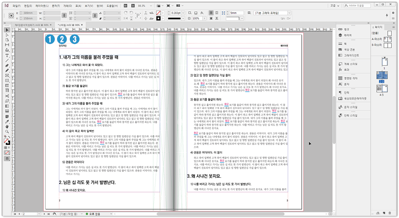The image size is (399, 218).
Task: Switch to the 제4장문서작성하기.indd tab
Action: pyautogui.click(x=31, y=24)
